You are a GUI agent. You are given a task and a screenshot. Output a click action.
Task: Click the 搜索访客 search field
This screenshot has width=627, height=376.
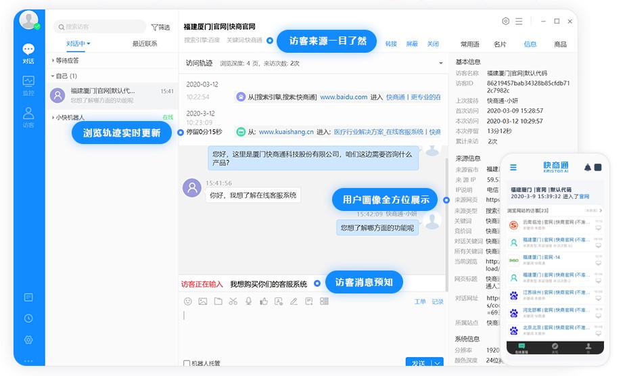(x=101, y=27)
